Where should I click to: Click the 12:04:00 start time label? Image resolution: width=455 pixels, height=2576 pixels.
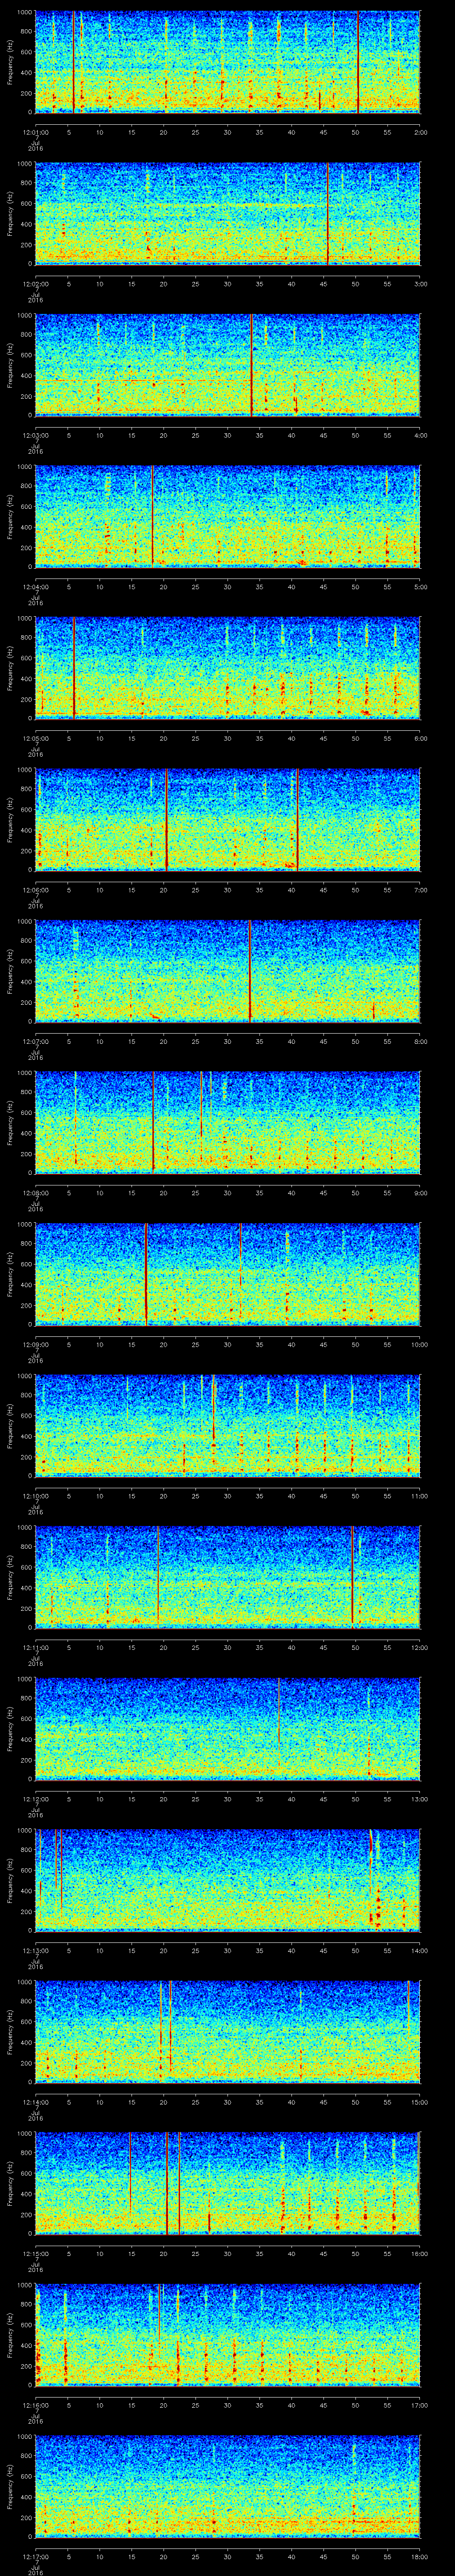(36, 588)
